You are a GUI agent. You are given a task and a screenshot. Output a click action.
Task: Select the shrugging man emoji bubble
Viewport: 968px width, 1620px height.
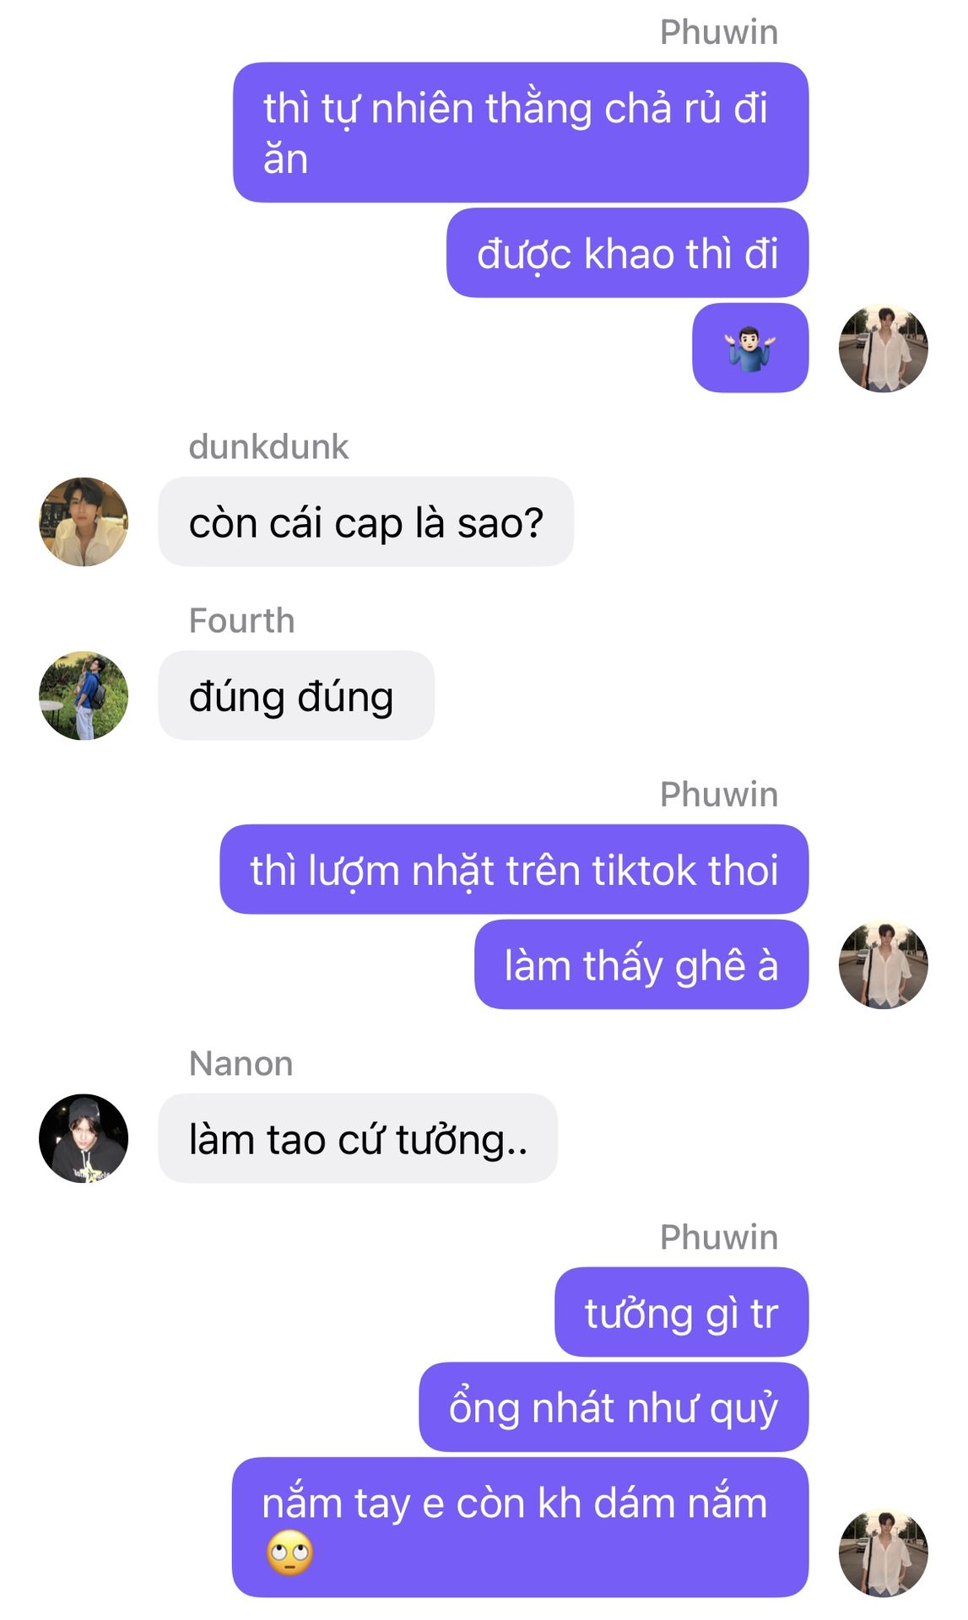(x=750, y=348)
